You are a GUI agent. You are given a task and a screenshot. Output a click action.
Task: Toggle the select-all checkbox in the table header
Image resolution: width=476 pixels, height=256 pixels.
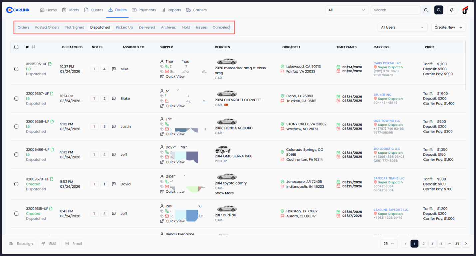coord(16,47)
